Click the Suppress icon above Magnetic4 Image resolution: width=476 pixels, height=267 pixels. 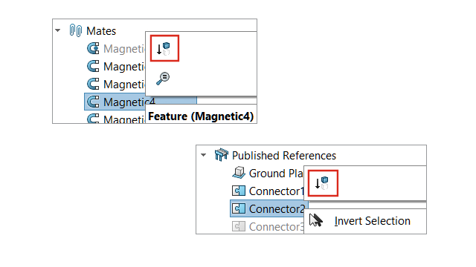pyautogui.click(x=164, y=48)
